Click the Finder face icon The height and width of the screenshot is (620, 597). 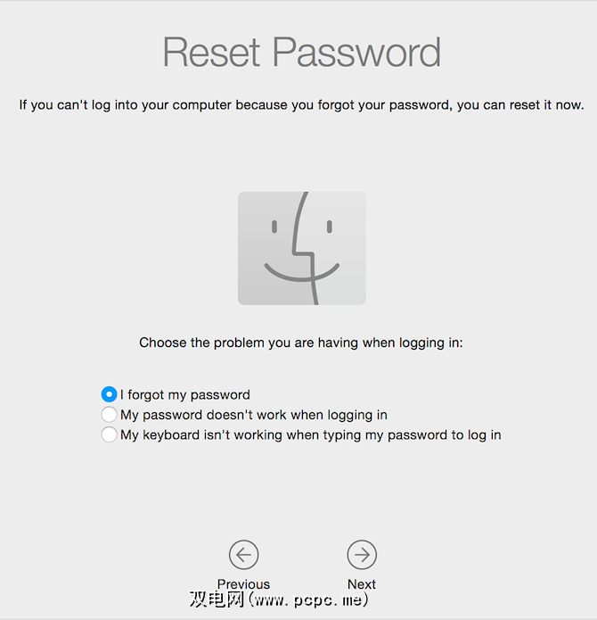tap(301, 248)
